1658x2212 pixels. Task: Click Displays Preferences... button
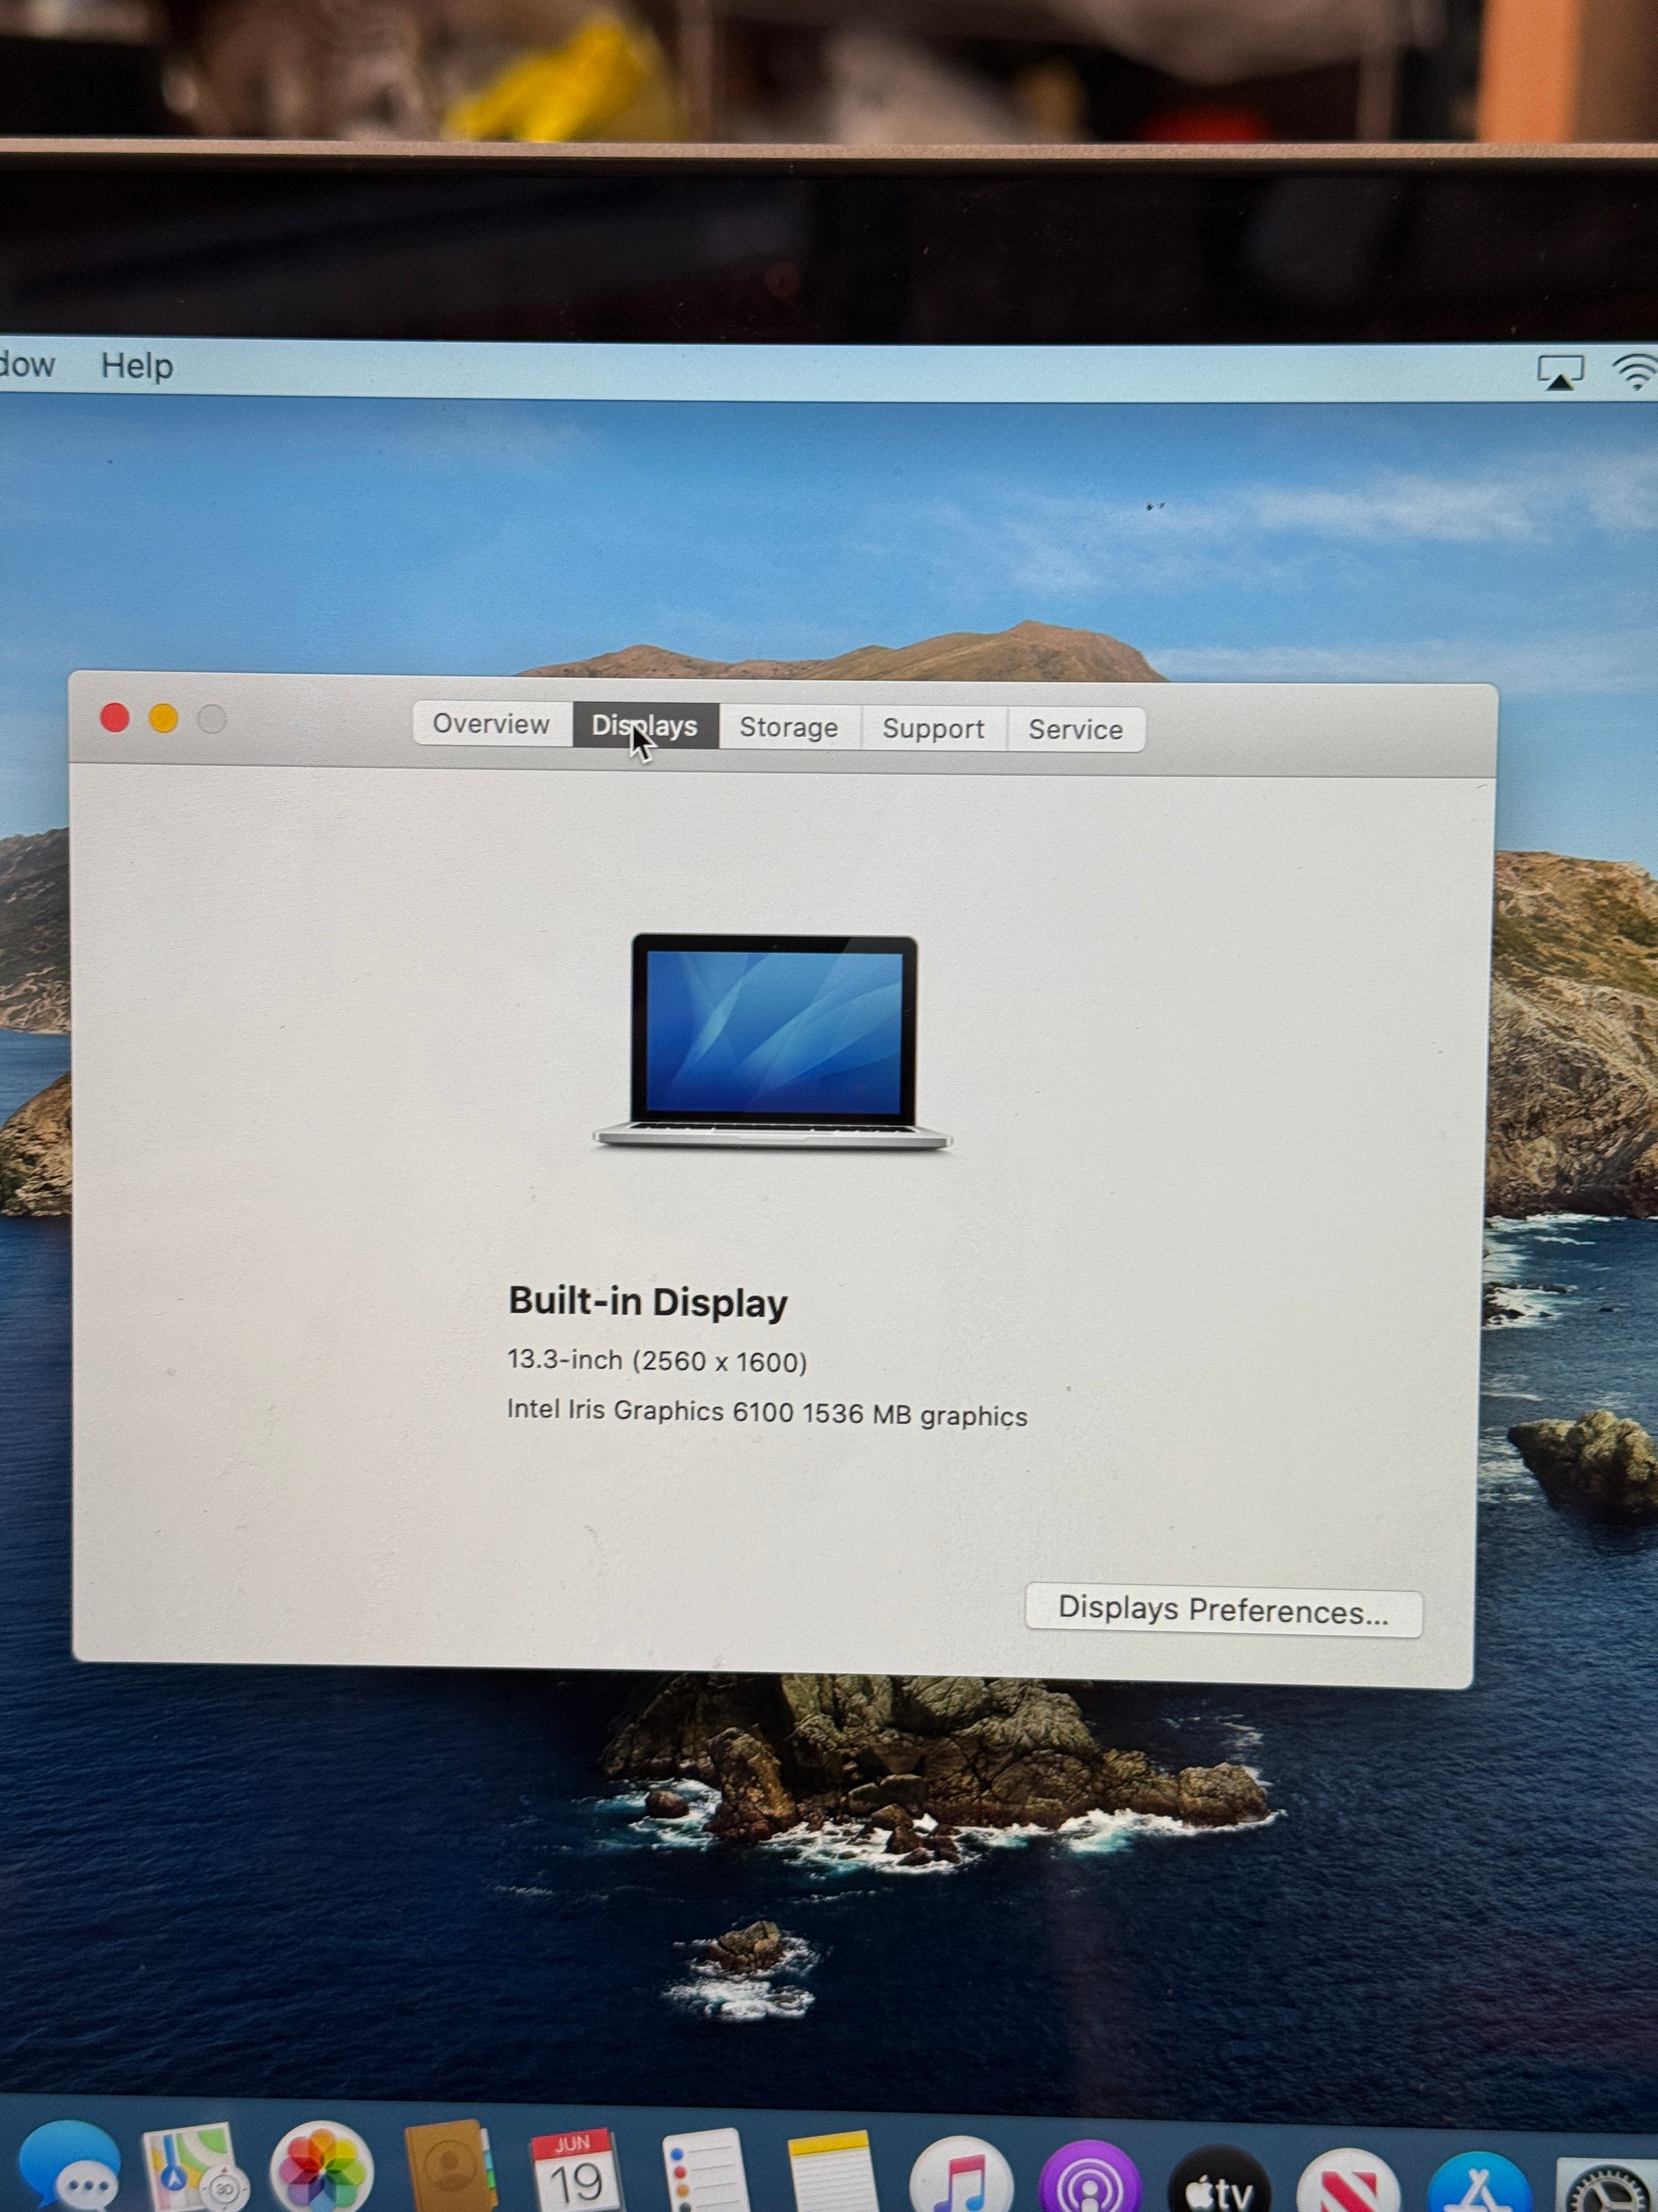1223,1610
